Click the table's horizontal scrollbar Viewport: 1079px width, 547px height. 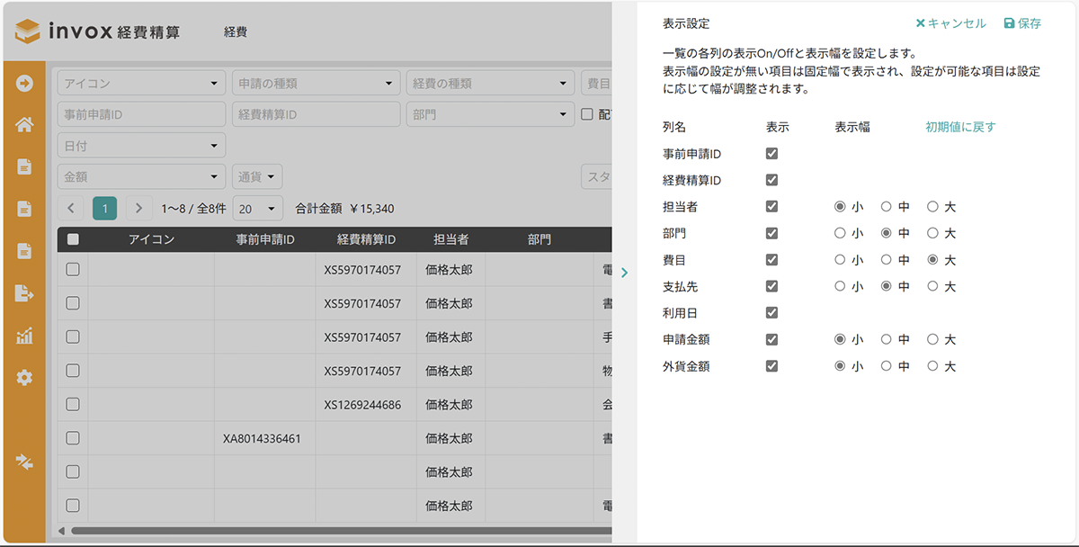tap(342, 531)
